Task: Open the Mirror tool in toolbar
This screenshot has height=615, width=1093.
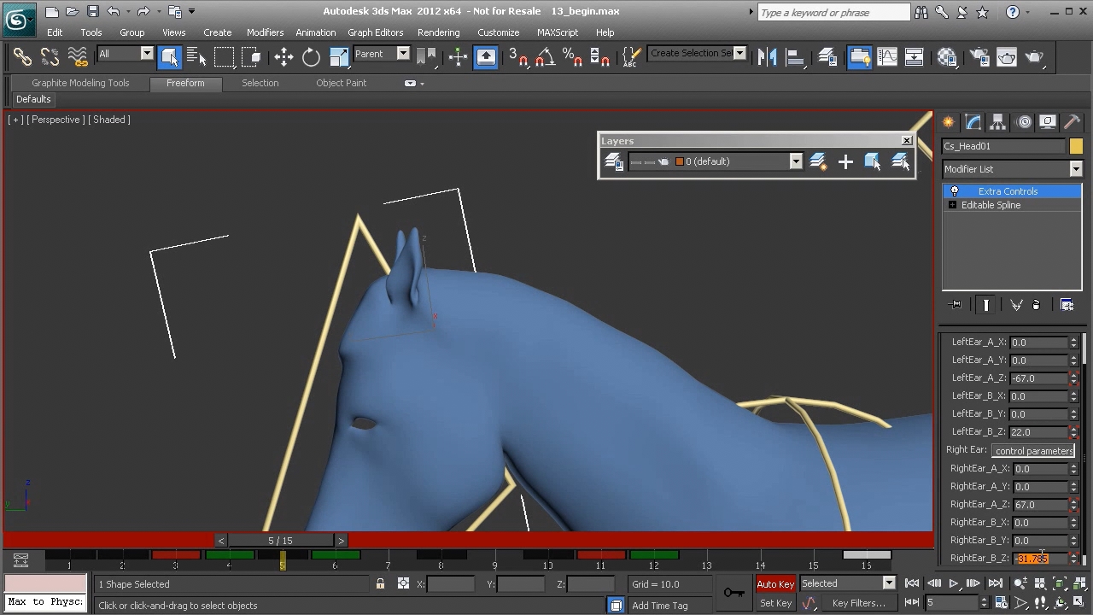Action: [x=768, y=57]
